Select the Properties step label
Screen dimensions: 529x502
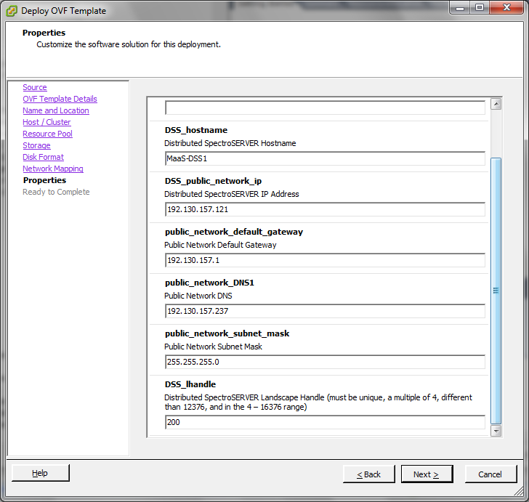(x=44, y=180)
